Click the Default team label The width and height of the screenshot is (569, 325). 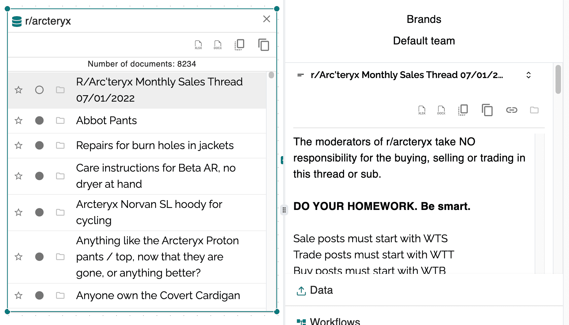[424, 41]
